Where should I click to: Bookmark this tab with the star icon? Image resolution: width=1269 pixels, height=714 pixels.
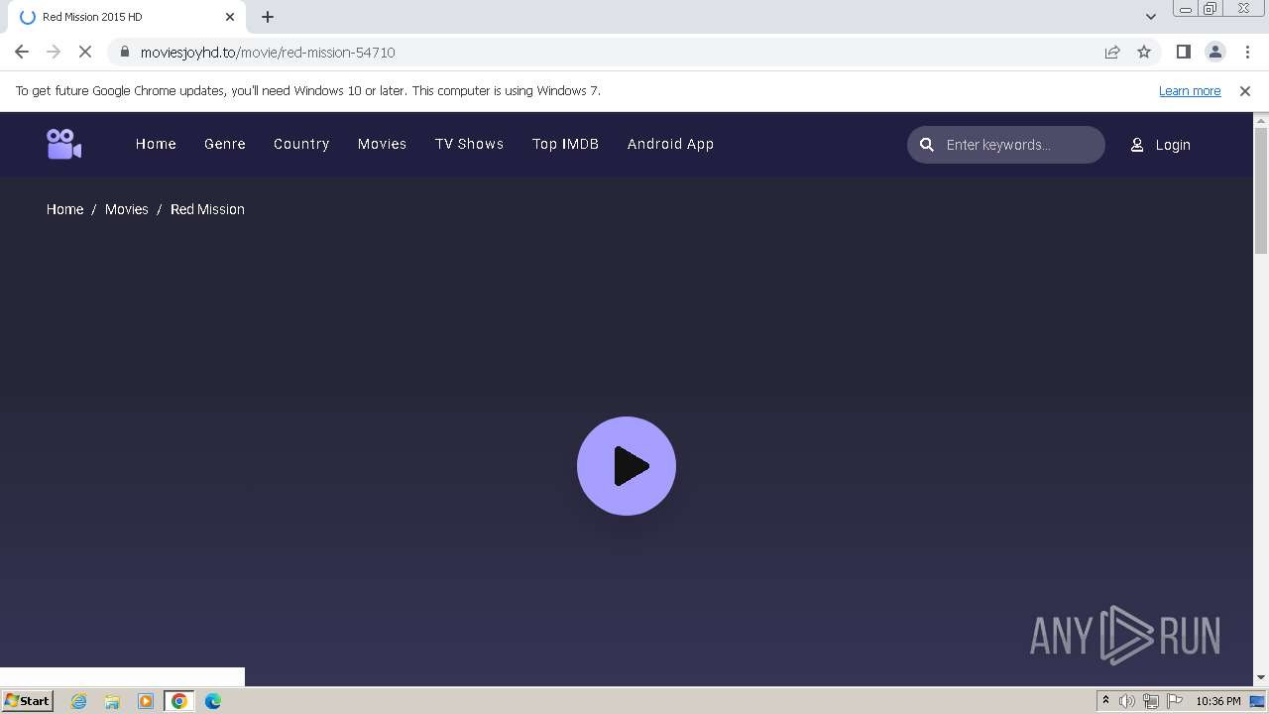point(1144,52)
